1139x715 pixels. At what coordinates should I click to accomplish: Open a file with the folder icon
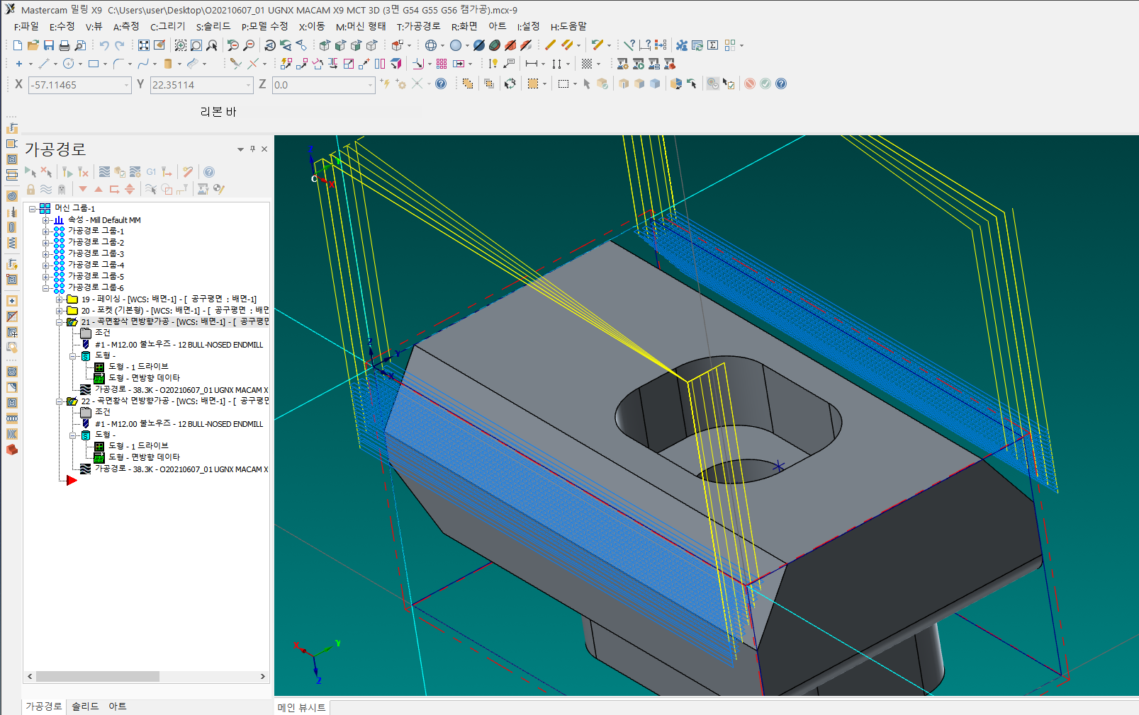(x=33, y=45)
